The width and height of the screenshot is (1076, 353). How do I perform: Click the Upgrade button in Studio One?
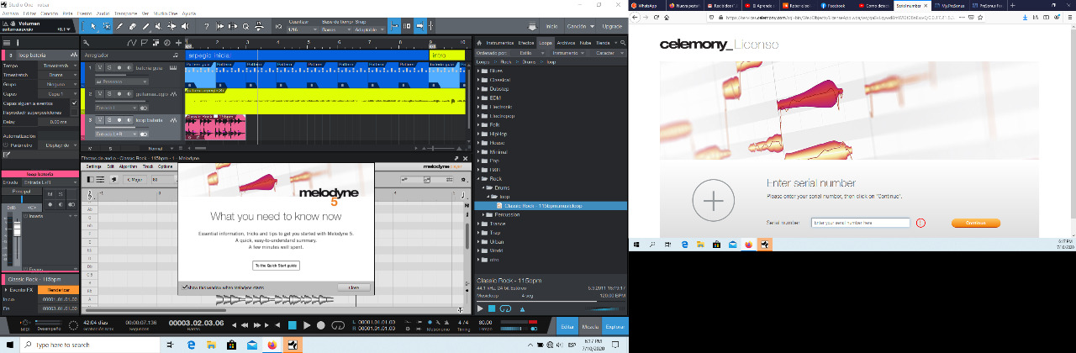click(x=613, y=26)
